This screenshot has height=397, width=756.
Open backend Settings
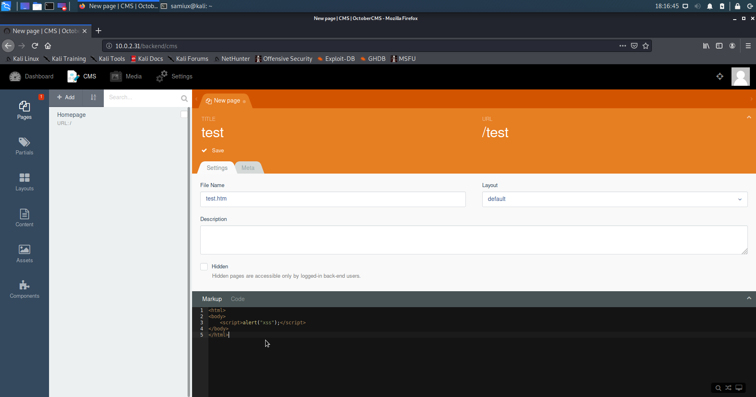(174, 76)
